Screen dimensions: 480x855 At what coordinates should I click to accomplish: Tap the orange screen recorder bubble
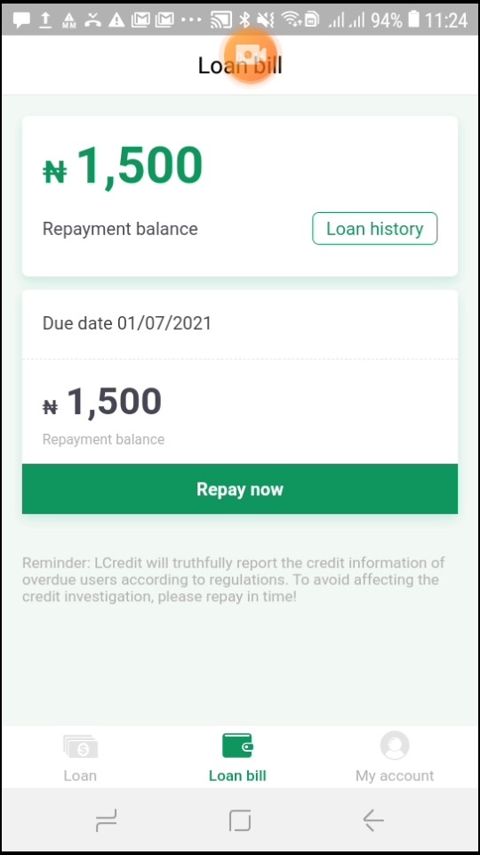(x=251, y=55)
